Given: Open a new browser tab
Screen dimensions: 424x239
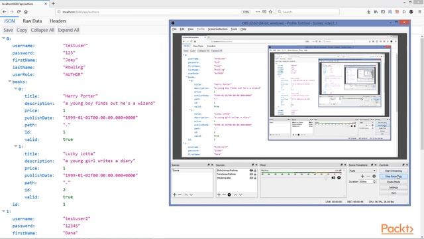Looking at the screenshot, I should tap(53, 3).
